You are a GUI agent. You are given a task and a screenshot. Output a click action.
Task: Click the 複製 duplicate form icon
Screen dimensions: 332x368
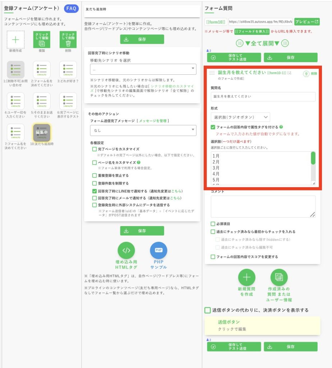click(42, 40)
